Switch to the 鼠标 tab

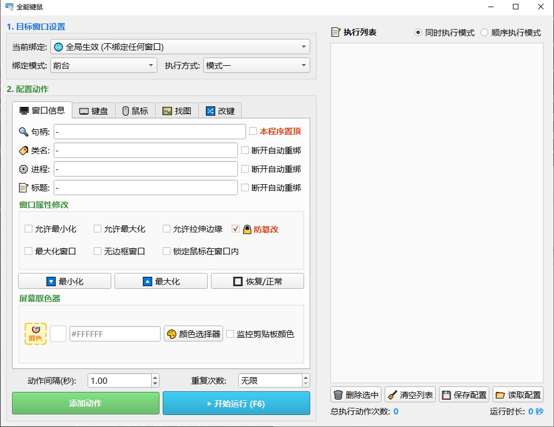pos(135,111)
